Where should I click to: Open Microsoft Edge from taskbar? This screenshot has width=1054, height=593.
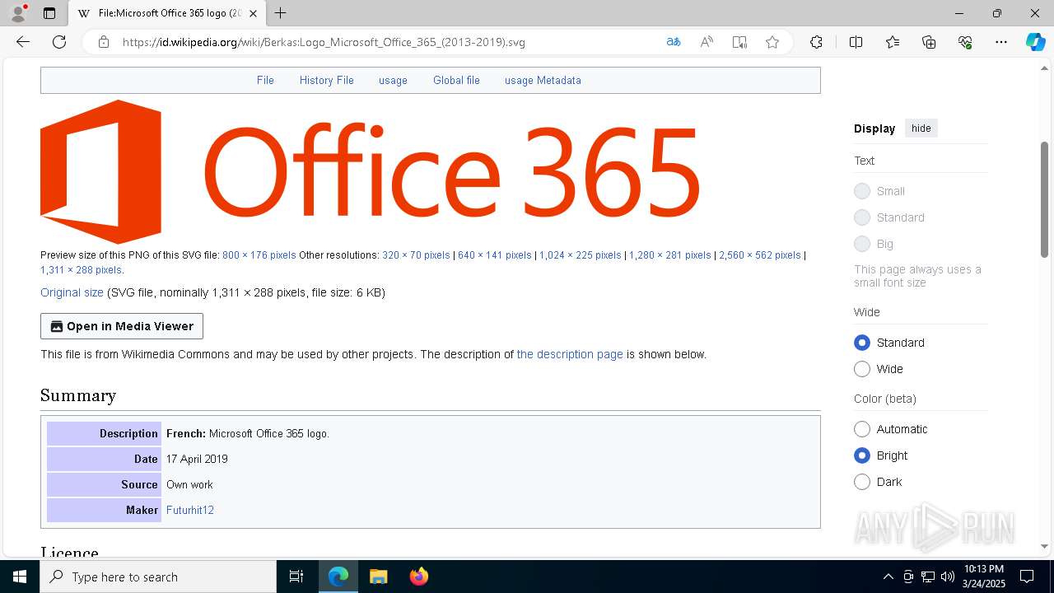pyautogui.click(x=338, y=577)
